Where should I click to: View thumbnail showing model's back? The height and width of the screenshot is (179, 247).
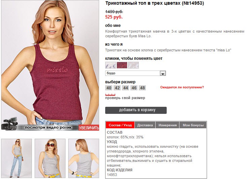click(84, 158)
